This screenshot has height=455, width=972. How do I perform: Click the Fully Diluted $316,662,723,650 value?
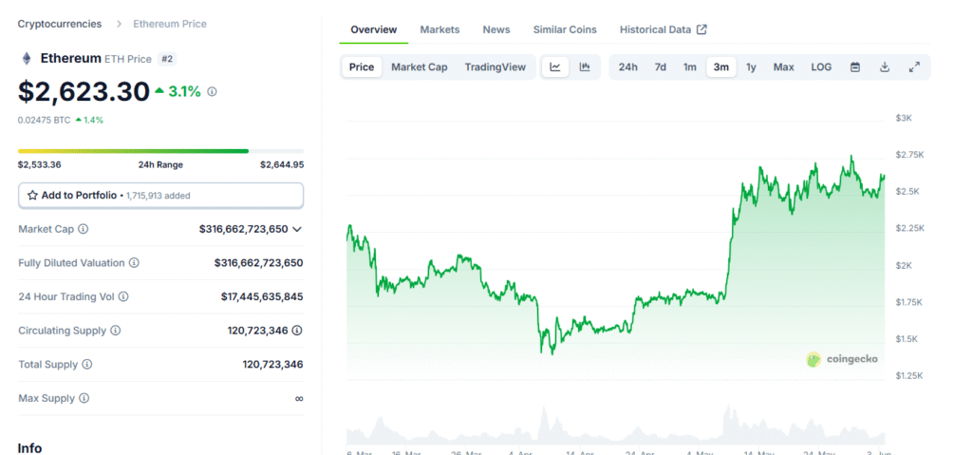[259, 263]
